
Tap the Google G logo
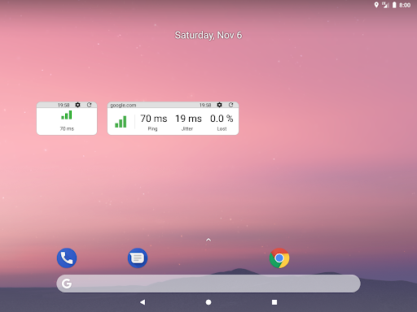click(67, 284)
